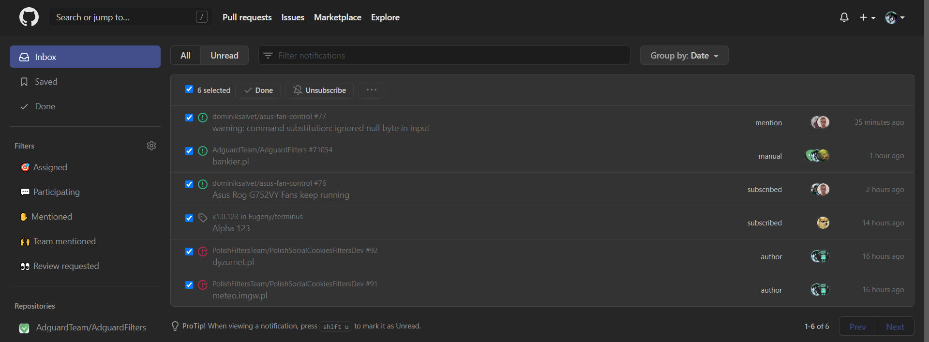Click the open issue icon for AdguardFilters #71054
This screenshot has height=342, width=929.
(203, 151)
